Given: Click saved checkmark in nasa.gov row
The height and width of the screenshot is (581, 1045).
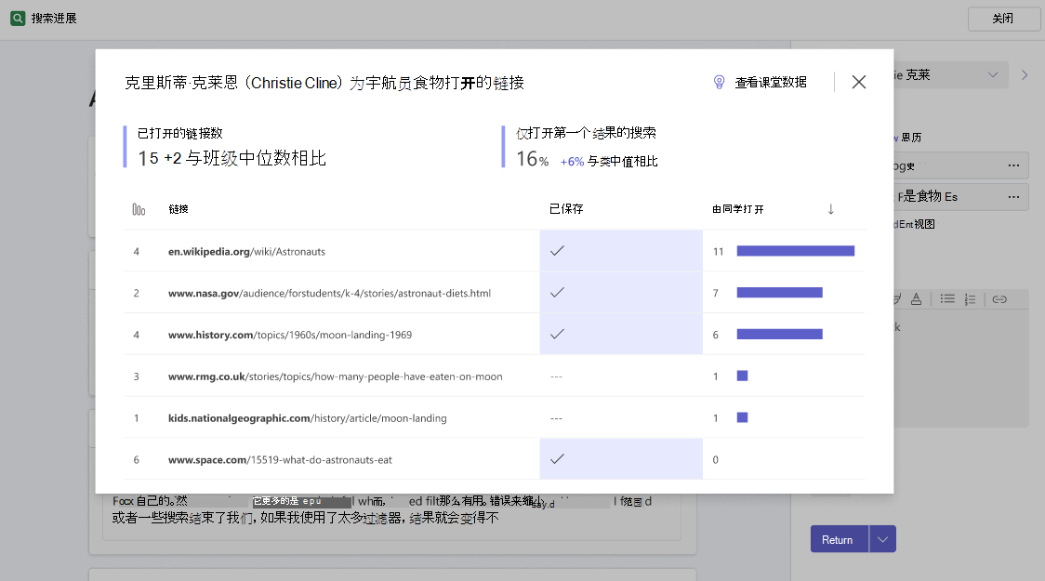Looking at the screenshot, I should pos(557,292).
